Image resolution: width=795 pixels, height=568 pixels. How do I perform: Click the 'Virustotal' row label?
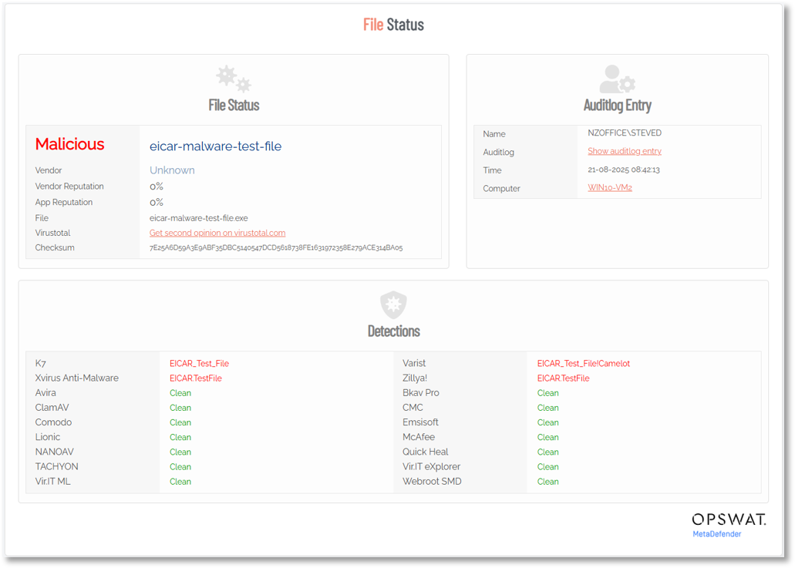click(x=52, y=233)
